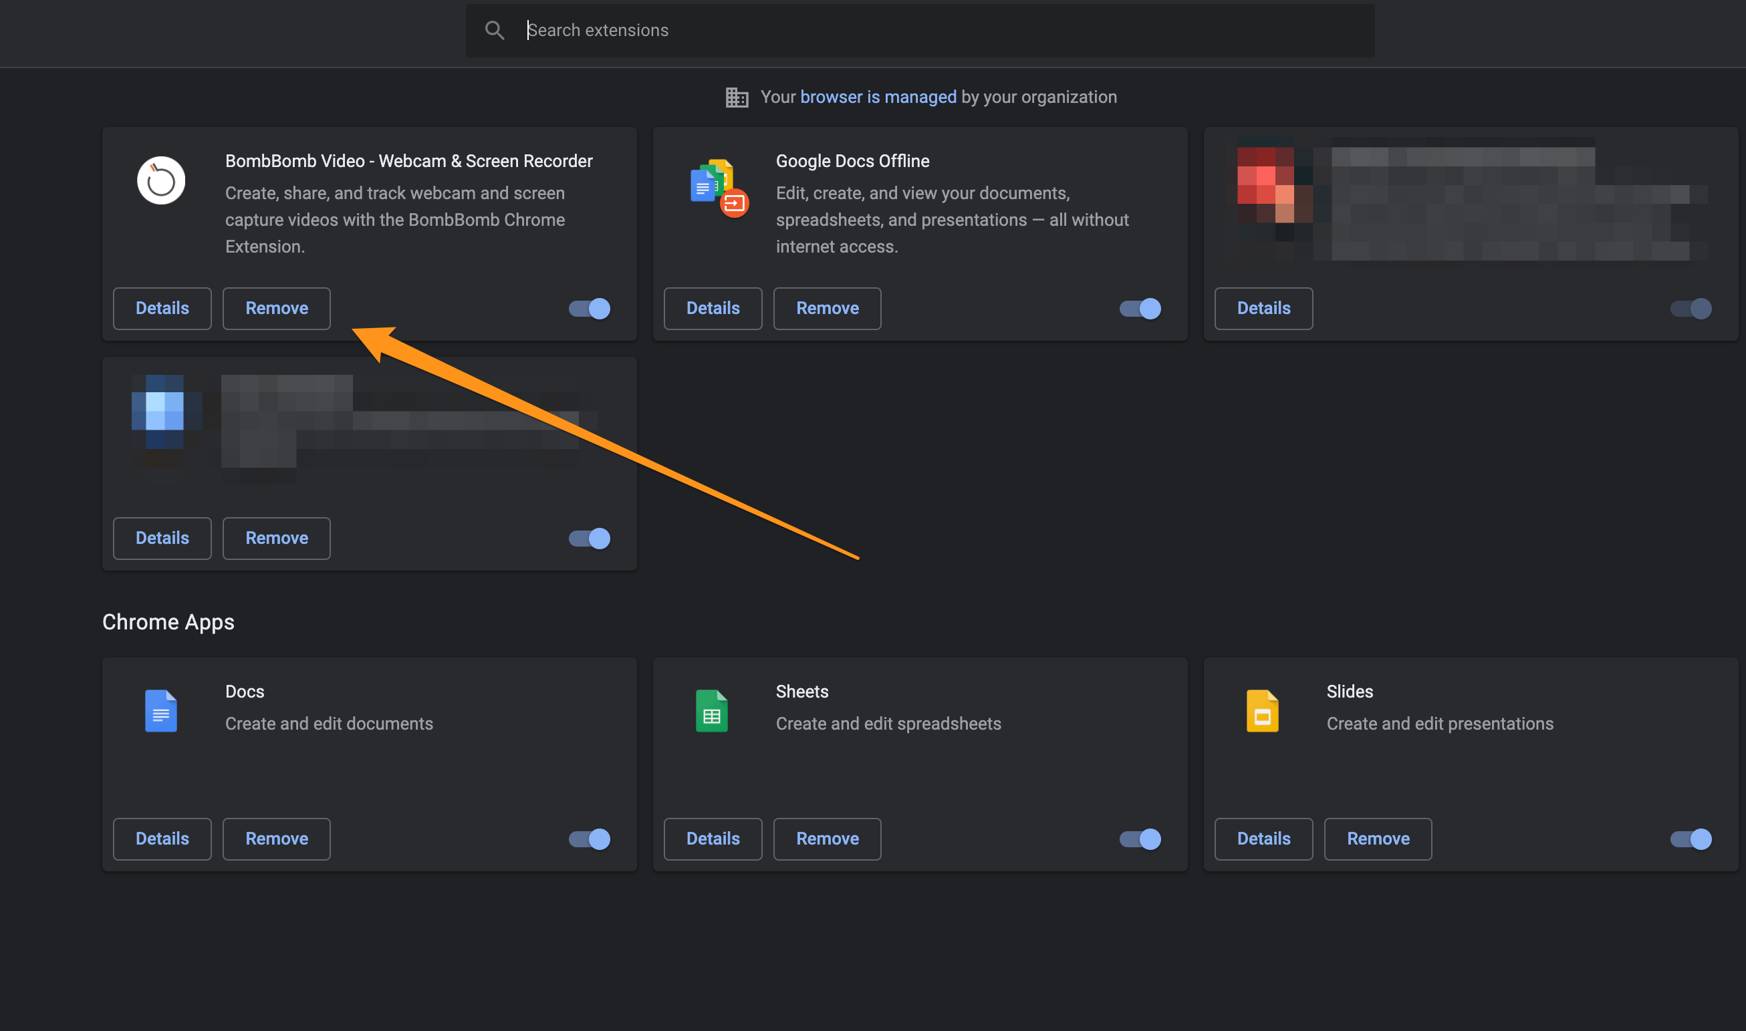
Task: Remove the Sheets Chrome app
Action: click(827, 839)
